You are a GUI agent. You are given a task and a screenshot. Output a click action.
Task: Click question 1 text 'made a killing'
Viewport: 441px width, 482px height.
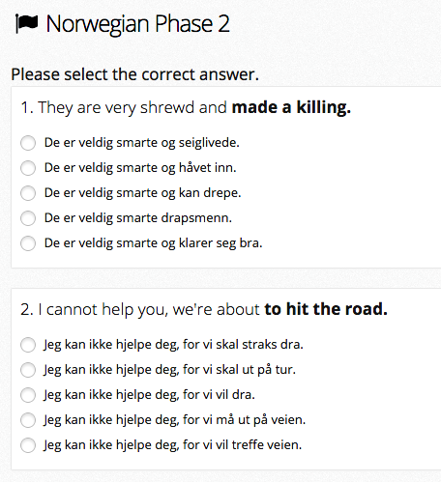(x=289, y=107)
